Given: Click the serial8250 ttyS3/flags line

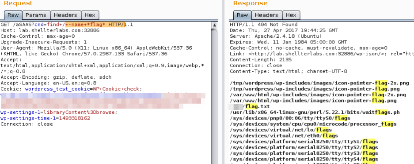Looking at the screenshot, I should pos(304,153).
